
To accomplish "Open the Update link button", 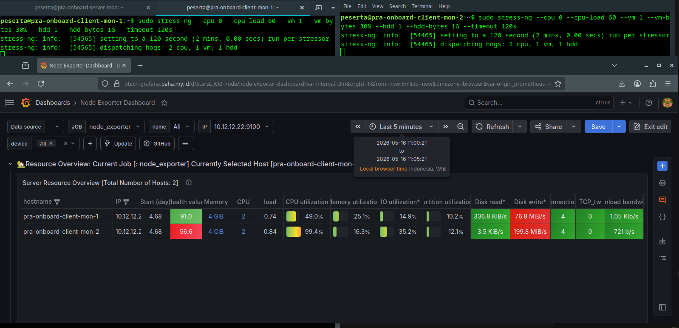I will [118, 143].
